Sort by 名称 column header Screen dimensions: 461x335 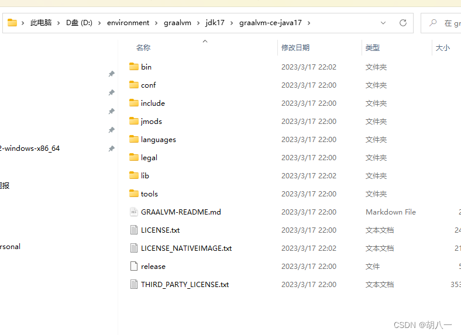pos(143,47)
